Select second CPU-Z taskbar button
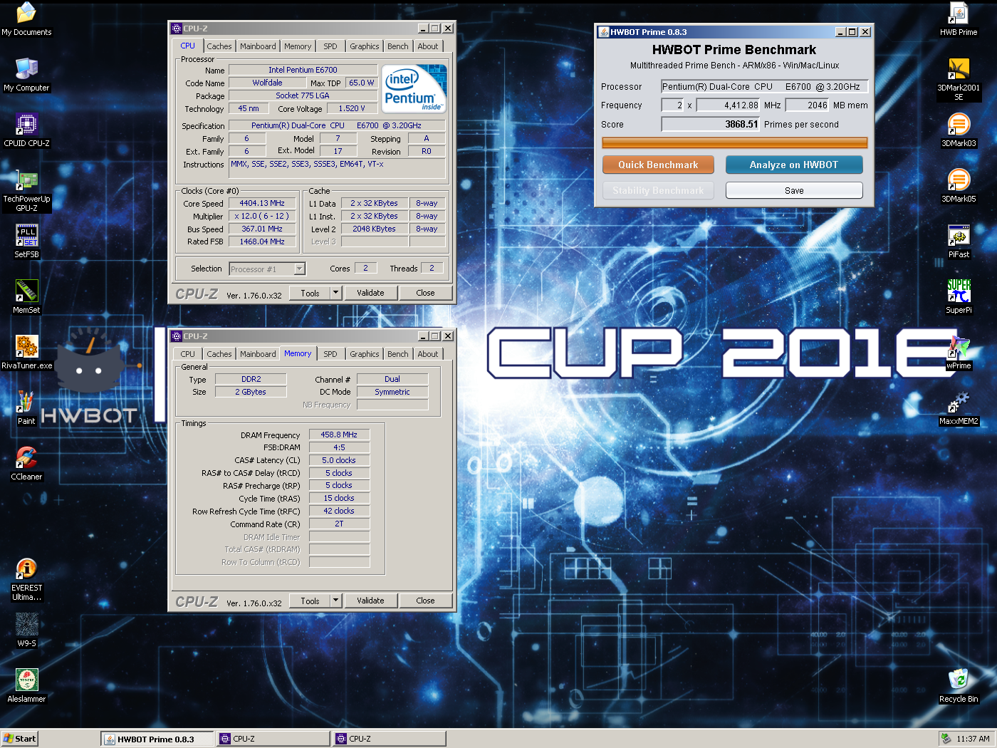 click(x=390, y=739)
